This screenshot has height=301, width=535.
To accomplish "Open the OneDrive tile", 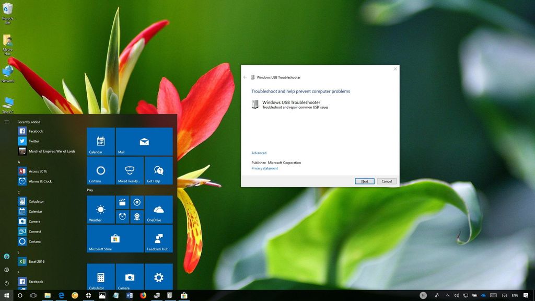I will pos(158,209).
